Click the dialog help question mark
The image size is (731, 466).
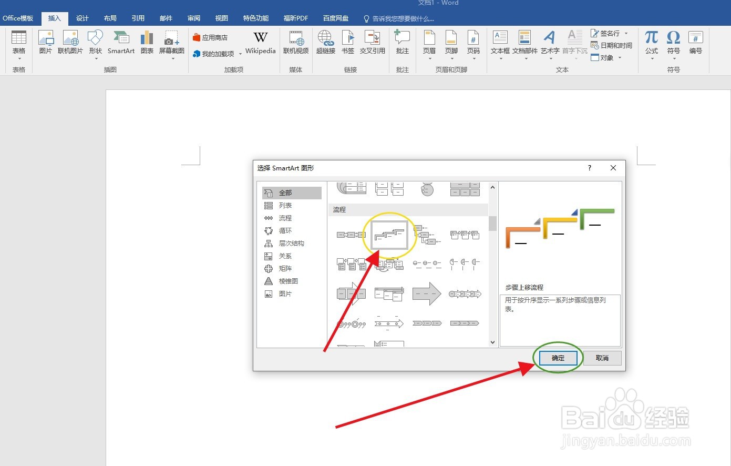[x=590, y=168]
